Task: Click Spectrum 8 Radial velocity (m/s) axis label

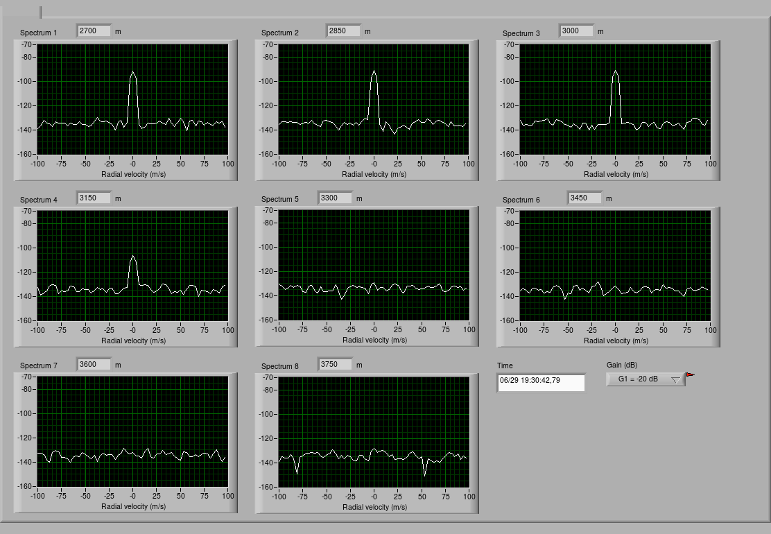Action: pyautogui.click(x=374, y=508)
